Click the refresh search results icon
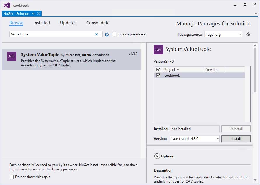 click(107, 35)
